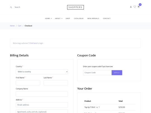Focus the Company Name field

click(42, 94)
